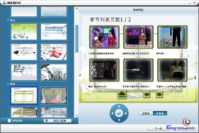Click the eject-style return button in menu preview
The width and height of the screenshot is (199, 133).
coord(123,95)
